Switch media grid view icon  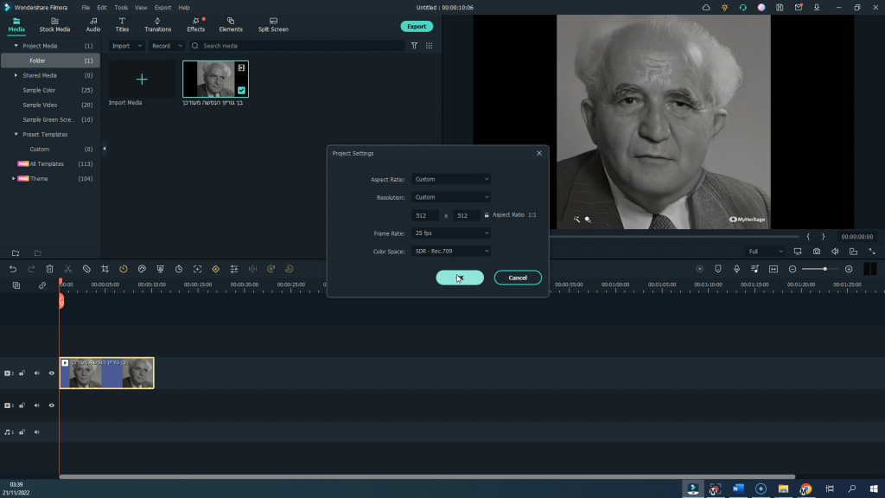[429, 46]
